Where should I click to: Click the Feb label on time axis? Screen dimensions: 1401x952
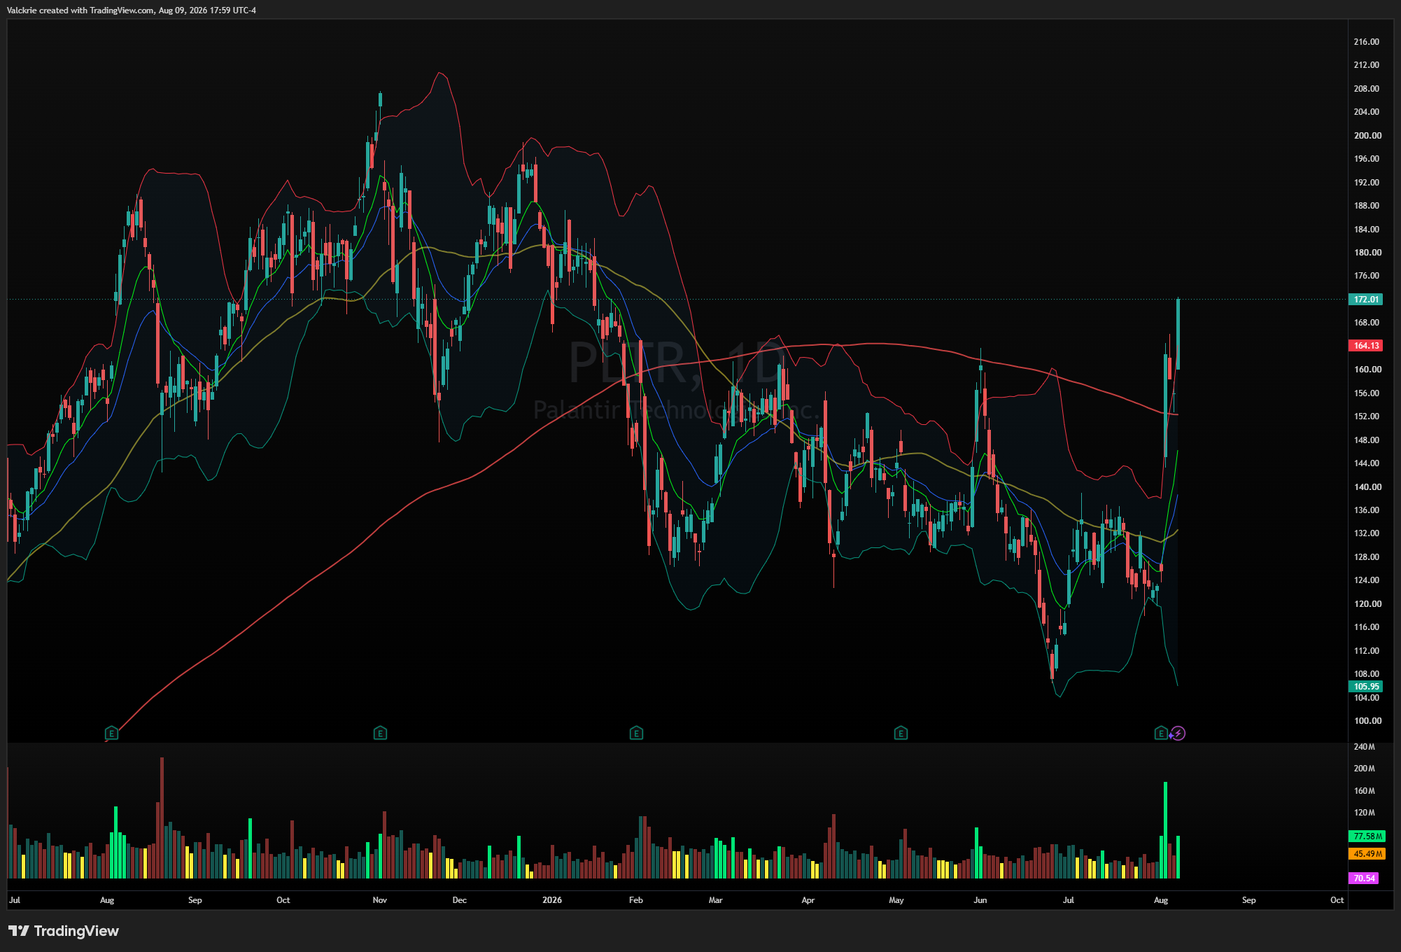636,900
